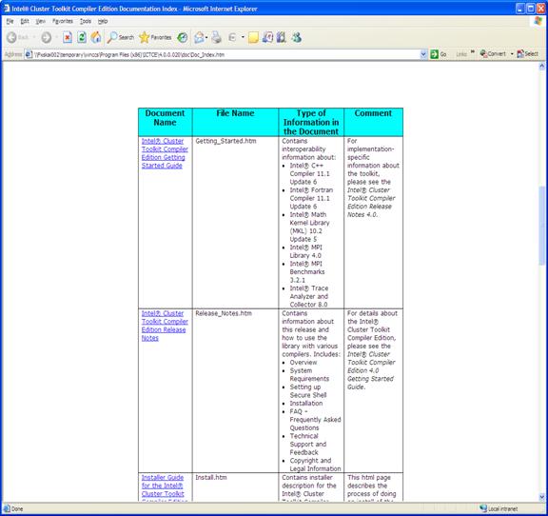Open the address bar history dropdown
This screenshot has height=516, width=548.
point(423,54)
